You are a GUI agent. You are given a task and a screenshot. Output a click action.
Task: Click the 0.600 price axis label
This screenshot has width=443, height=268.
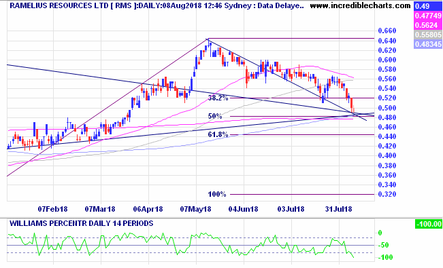[387, 60]
